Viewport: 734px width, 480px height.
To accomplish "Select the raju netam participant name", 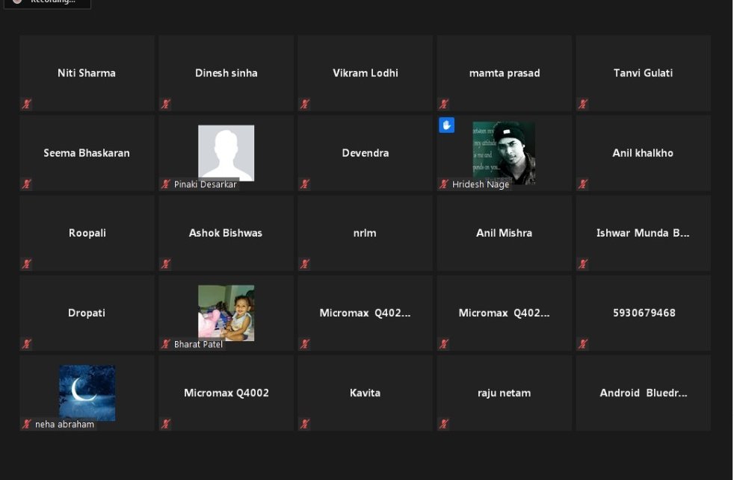I will [504, 393].
